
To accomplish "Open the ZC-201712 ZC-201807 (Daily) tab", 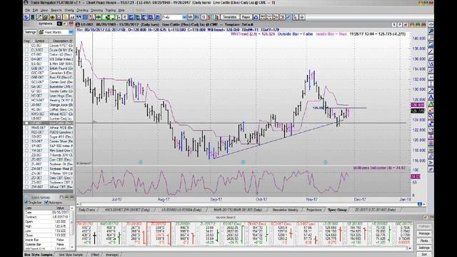I will coord(376,210).
